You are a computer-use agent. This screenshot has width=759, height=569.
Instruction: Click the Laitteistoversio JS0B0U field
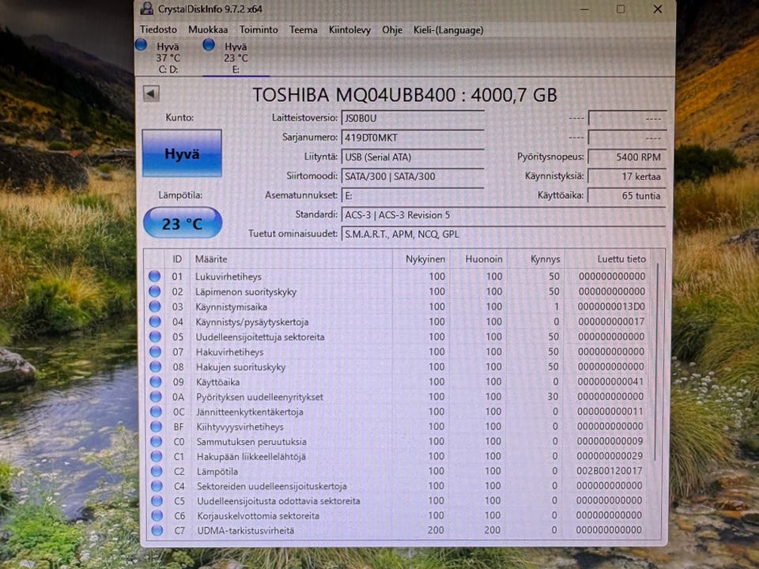tap(413, 118)
